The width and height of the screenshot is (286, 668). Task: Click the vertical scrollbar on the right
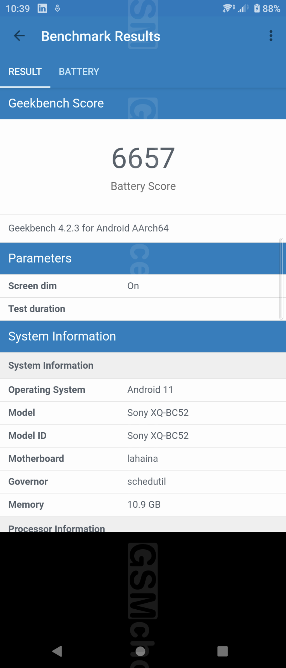coord(281,279)
